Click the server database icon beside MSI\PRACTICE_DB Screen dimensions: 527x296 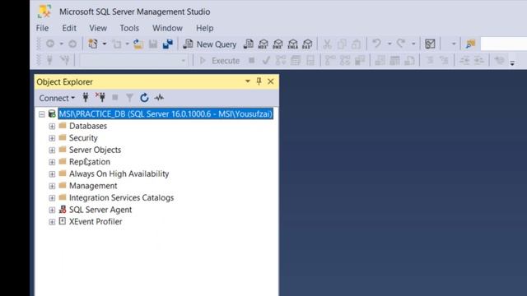pyautogui.click(x=52, y=113)
